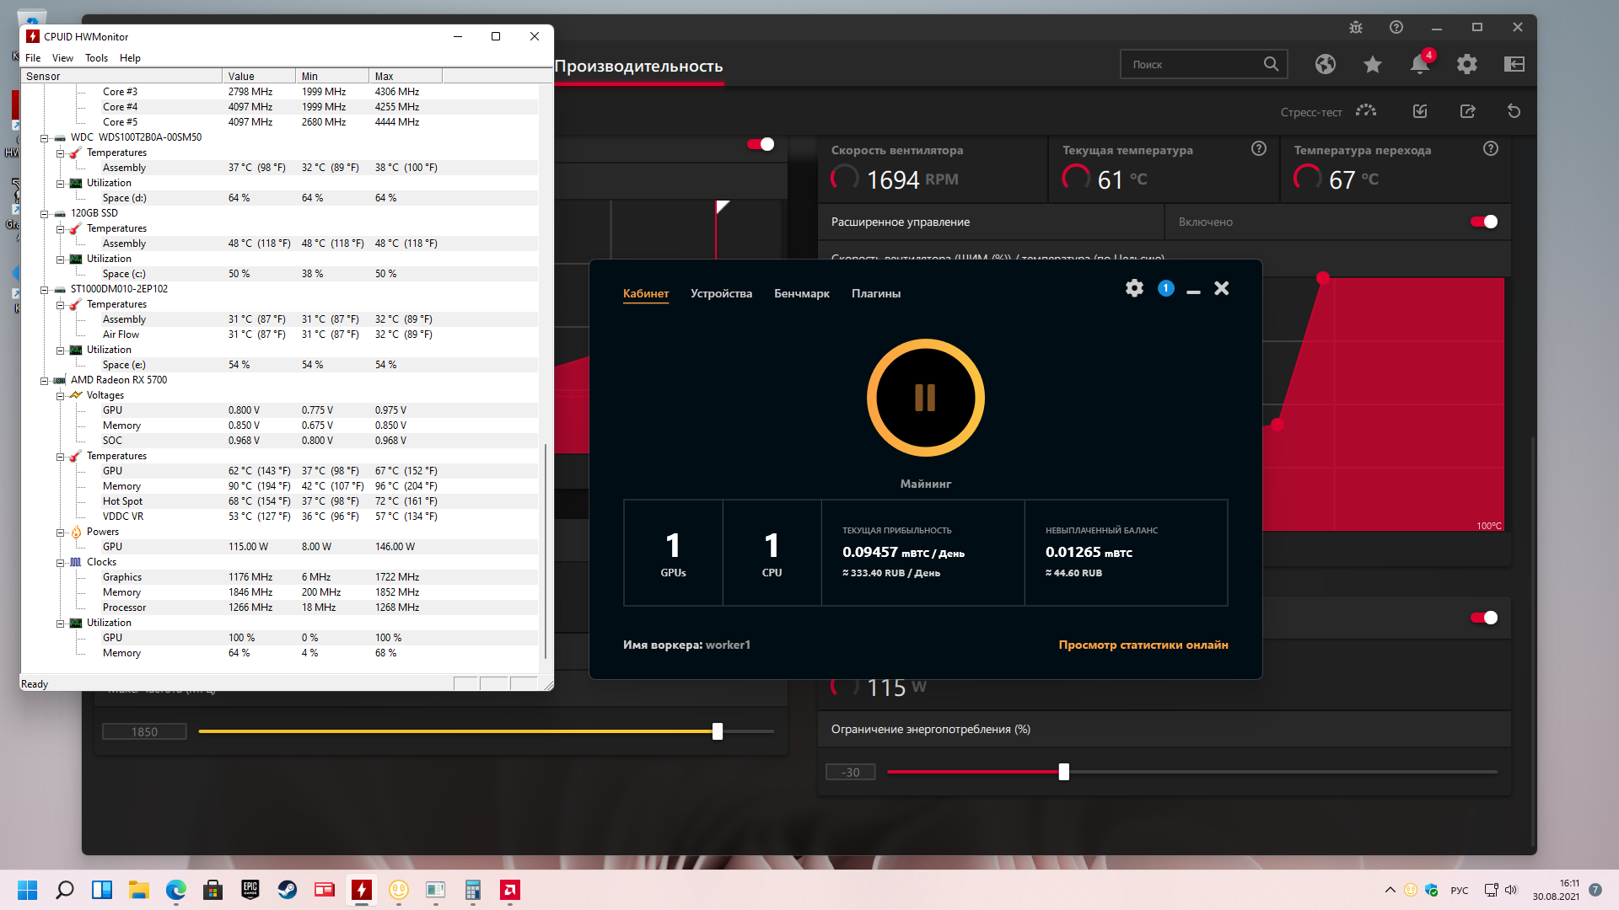
Task: Open mining app settings gear
Action: [1134, 288]
